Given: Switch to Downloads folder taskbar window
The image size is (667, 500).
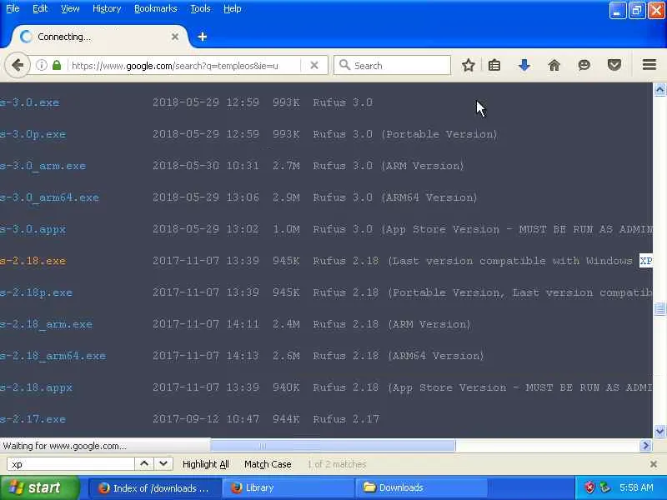Looking at the screenshot, I should (421, 488).
